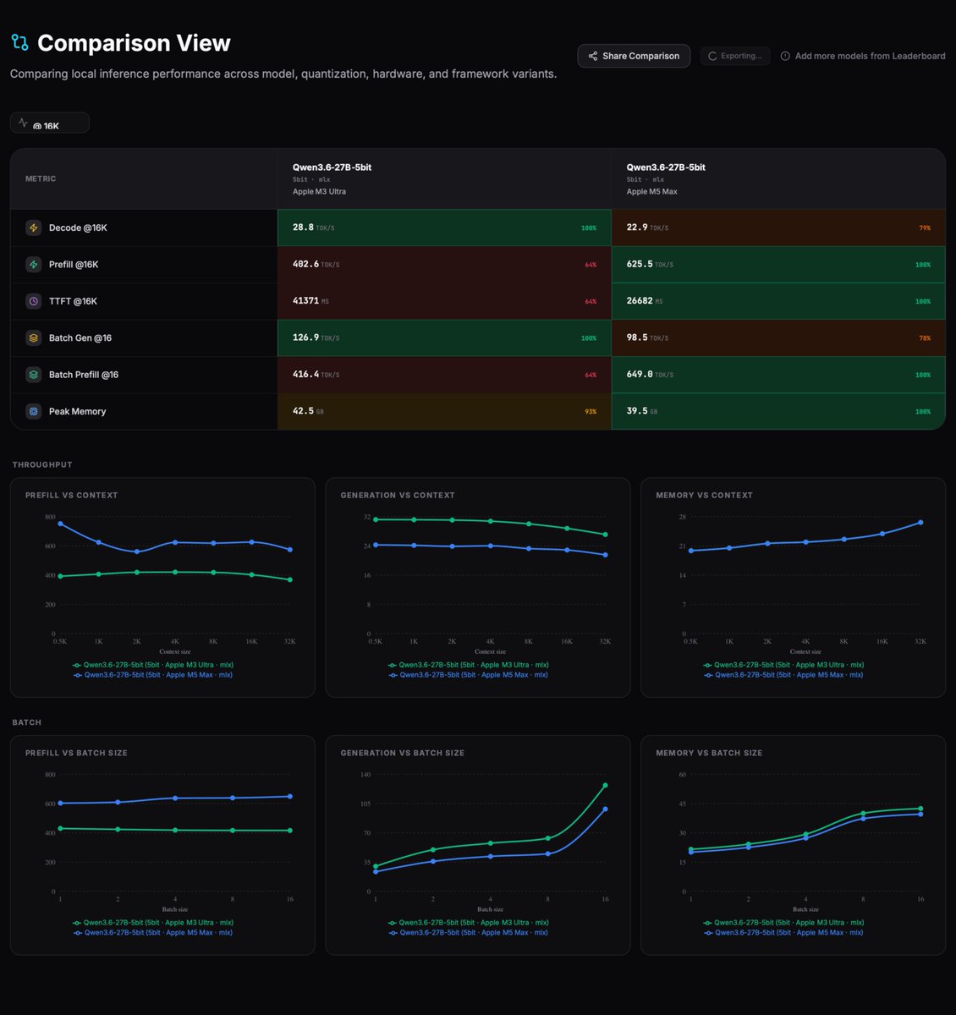
Task: Click the 93% badge in Peak Memory row
Action: [x=591, y=412]
